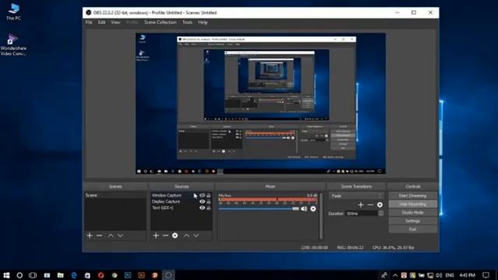Enable Studio Mode
Image resolution: width=498 pixels, height=280 pixels.
pos(412,212)
